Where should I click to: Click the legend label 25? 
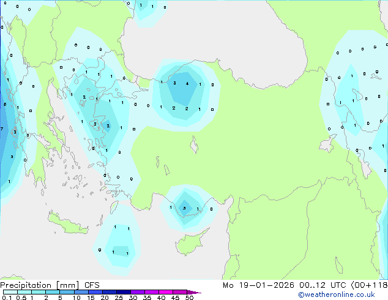point(119,298)
